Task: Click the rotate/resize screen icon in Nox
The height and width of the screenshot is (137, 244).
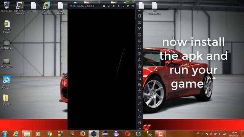Action: (x=140, y=104)
